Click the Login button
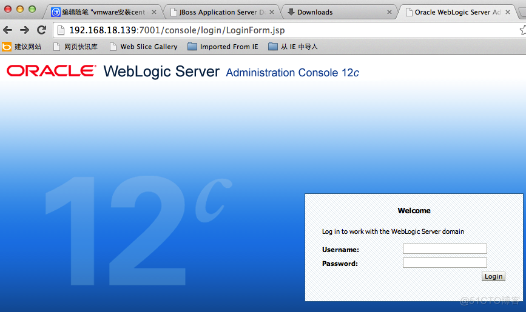 493,276
